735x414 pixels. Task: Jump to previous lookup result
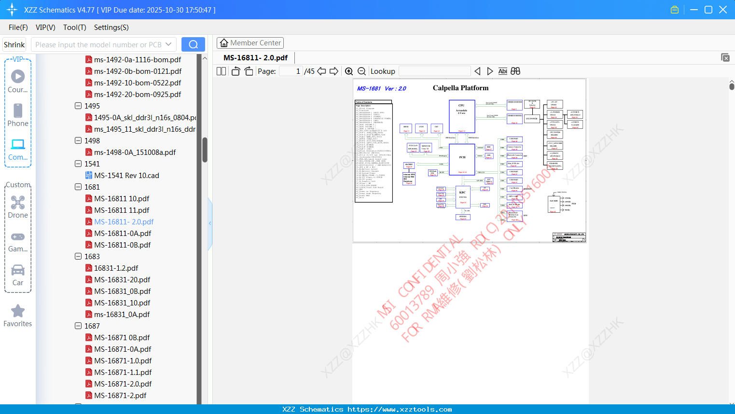click(x=477, y=71)
